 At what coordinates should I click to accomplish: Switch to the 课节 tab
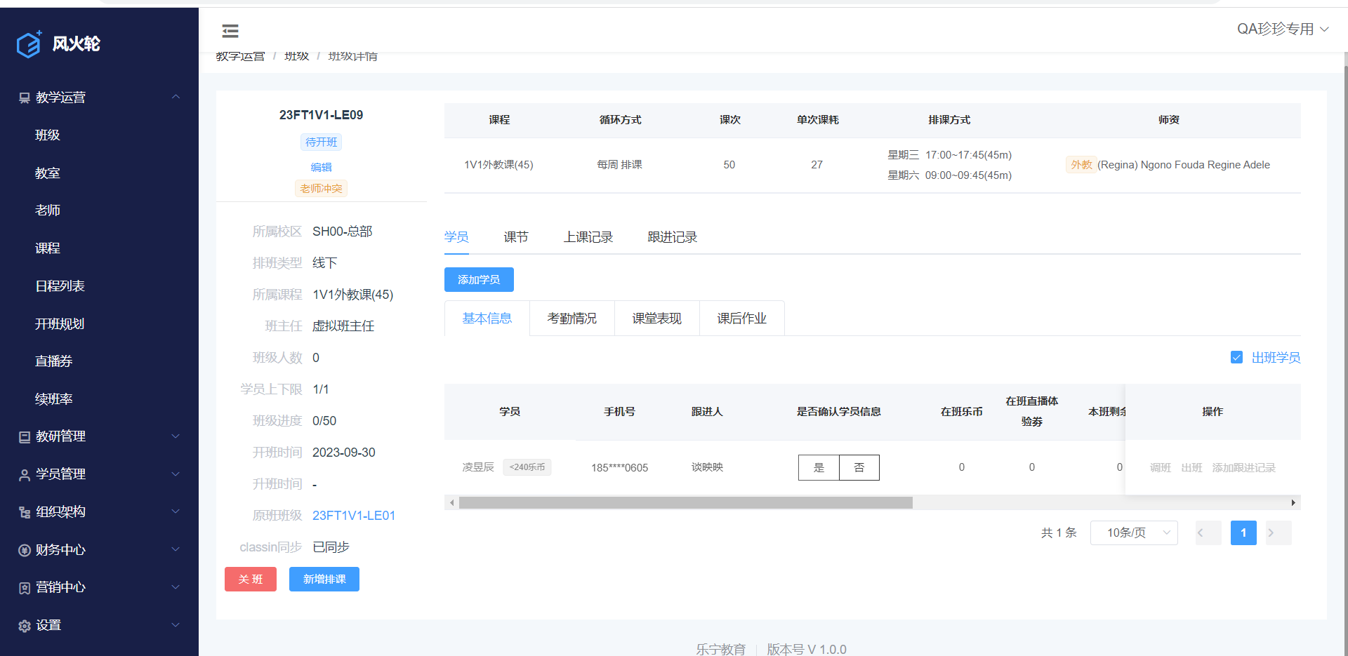(x=516, y=237)
